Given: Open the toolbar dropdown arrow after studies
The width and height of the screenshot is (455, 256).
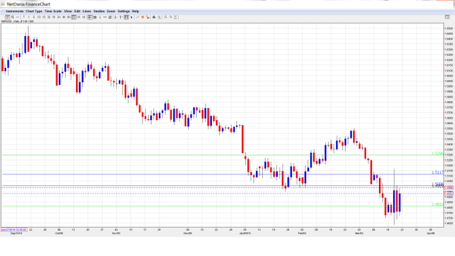Looking at the screenshot, I should pyautogui.click(x=131, y=17).
